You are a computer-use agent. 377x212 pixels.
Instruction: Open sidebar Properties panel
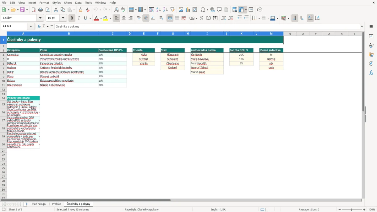coord(371,36)
